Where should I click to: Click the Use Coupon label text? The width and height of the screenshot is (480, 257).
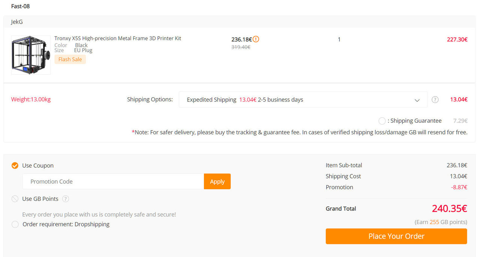38,165
